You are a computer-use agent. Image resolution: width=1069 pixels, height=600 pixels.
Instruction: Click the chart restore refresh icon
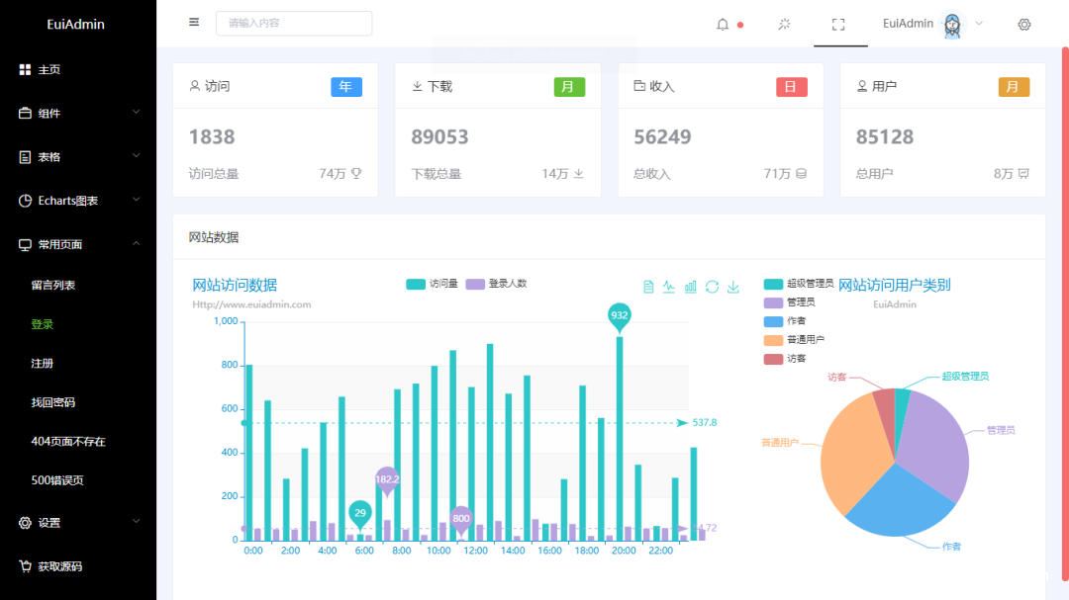712,287
